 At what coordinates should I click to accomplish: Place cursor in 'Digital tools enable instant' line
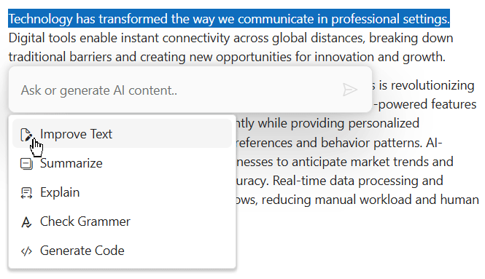pyautogui.click(x=230, y=38)
